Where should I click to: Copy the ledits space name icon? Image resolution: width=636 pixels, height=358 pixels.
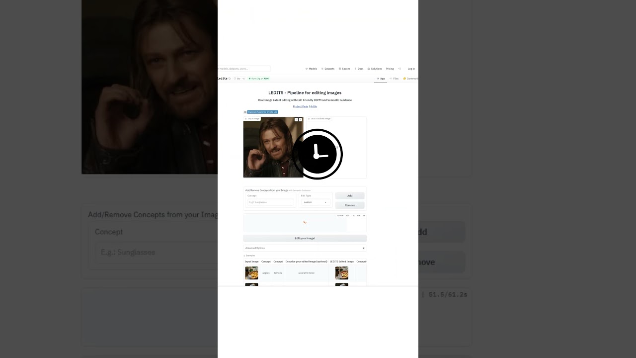pyautogui.click(x=230, y=79)
